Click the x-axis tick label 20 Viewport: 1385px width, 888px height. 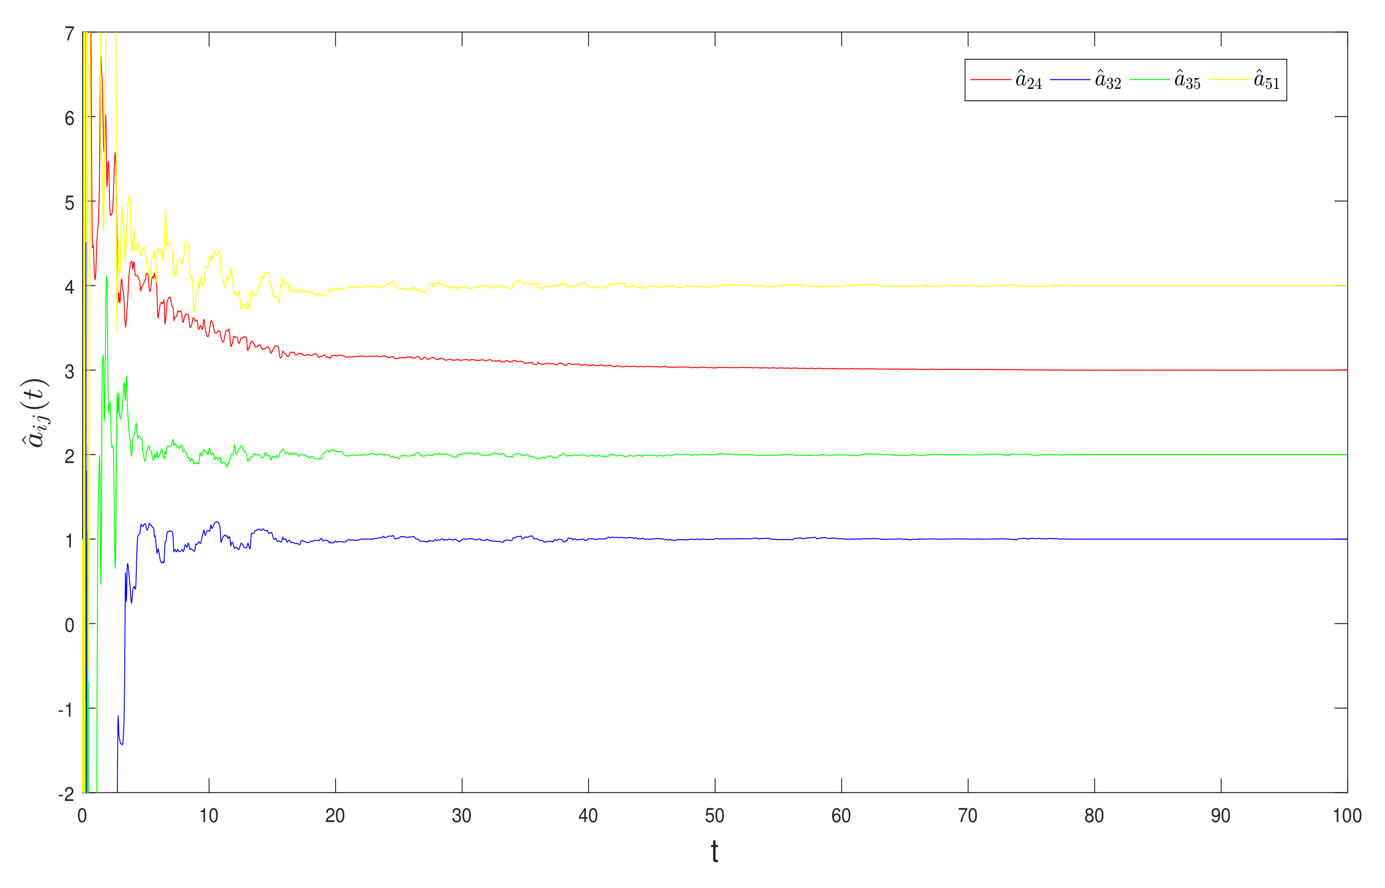[x=335, y=815]
